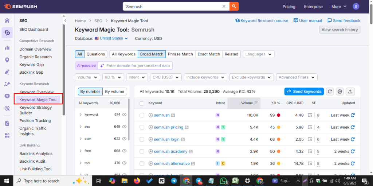
Task: Add semrush keyword with plus icon
Action: click(150, 115)
